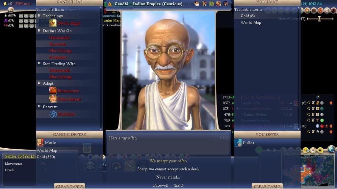Click the orange fist icon in the (6) score row
Screen dimensions: 337x189
click(x=331, y=103)
